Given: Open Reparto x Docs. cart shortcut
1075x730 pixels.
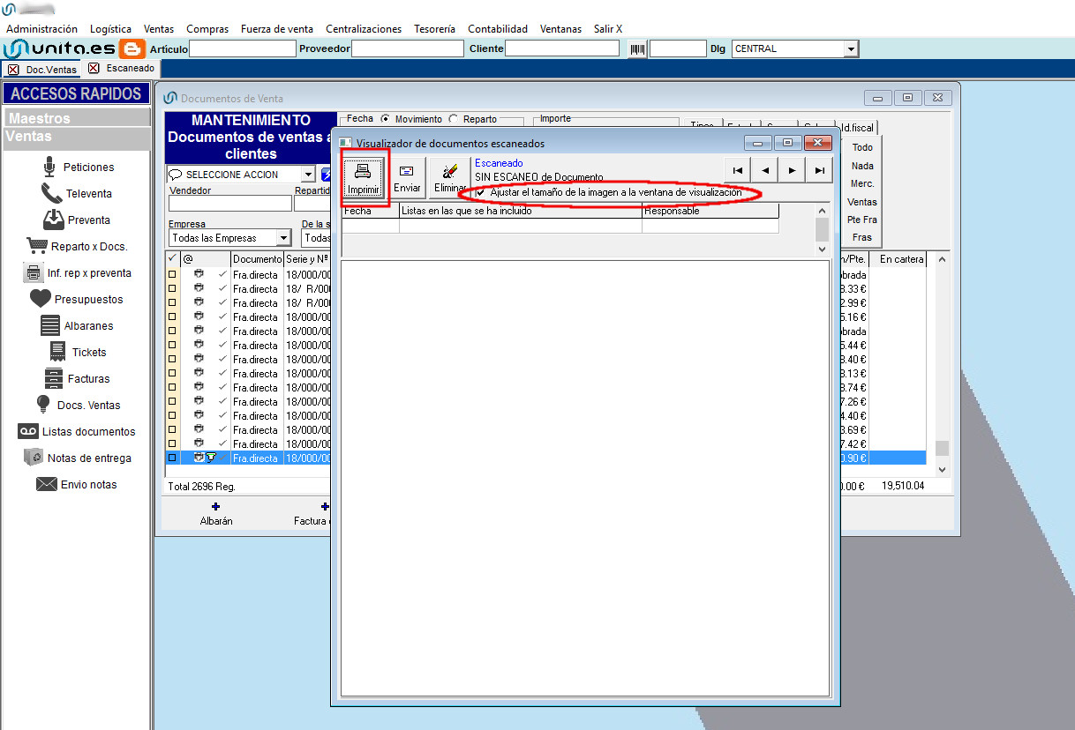Looking at the screenshot, I should point(77,246).
